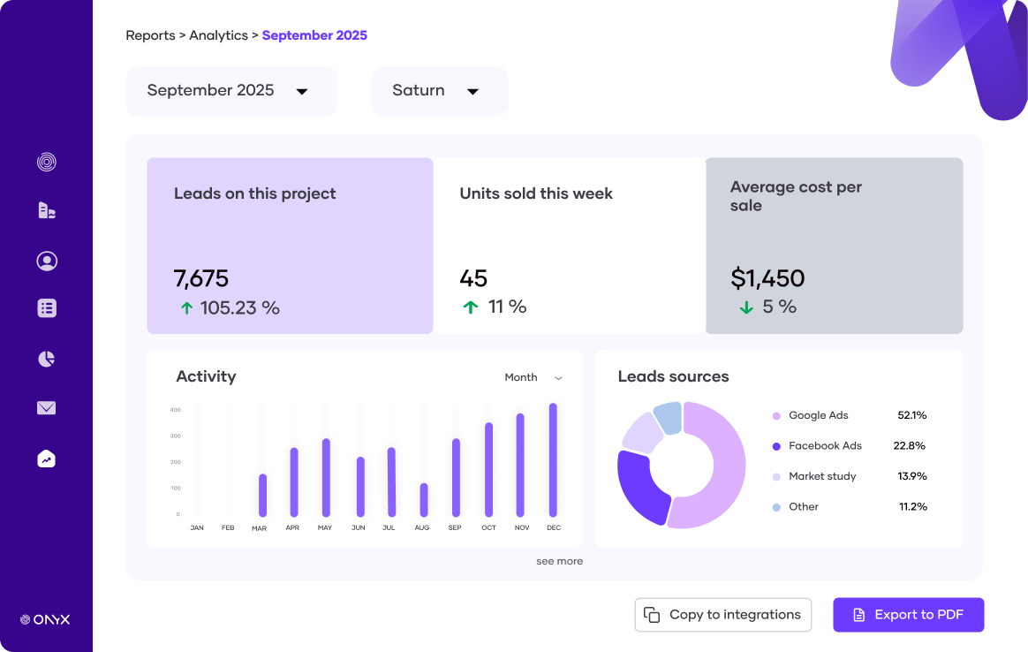Select the DEC bar in the Activity chart
Screen dimensions: 1028x652
pyautogui.click(x=553, y=459)
